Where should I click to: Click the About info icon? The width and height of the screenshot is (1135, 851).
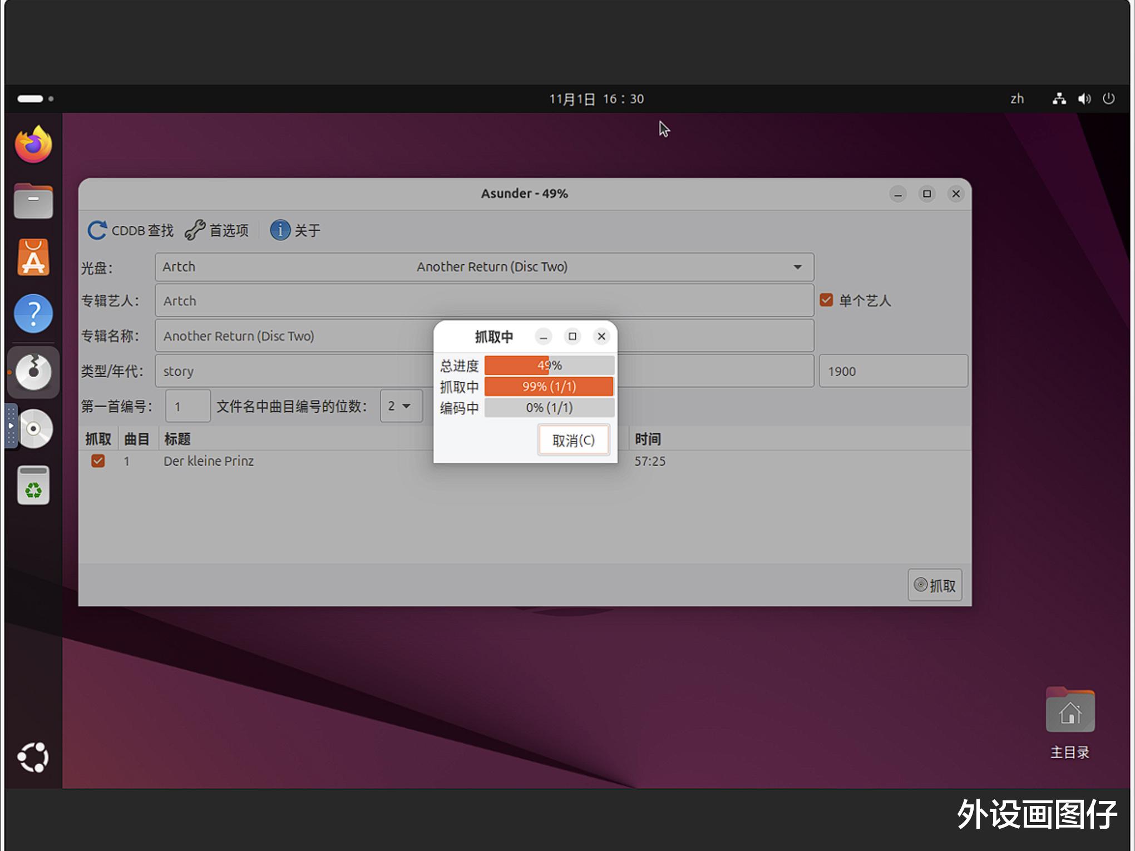pos(280,230)
